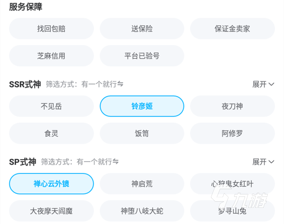The width and height of the screenshot is (284, 224).
Task: Choose 心狩鬼女红叶 chip
Action: (x=232, y=184)
